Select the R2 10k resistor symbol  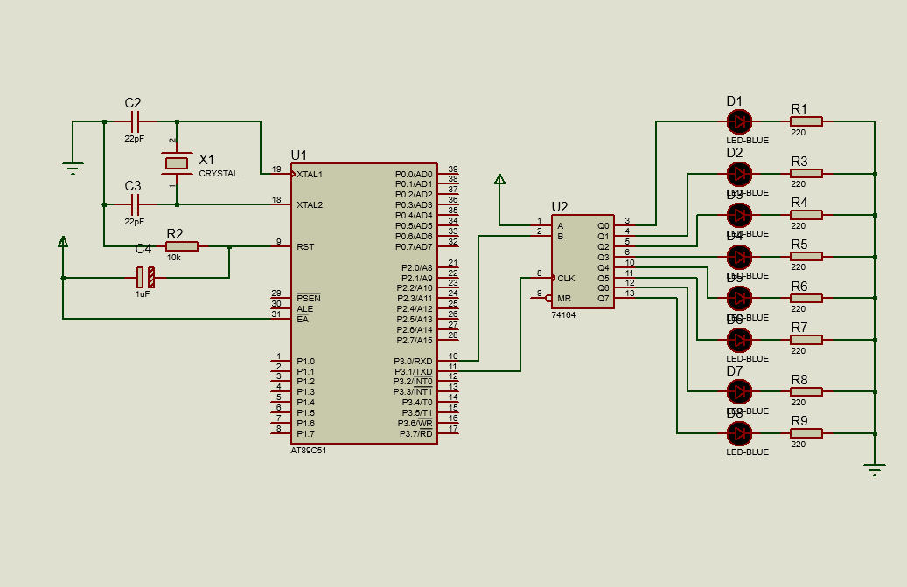182,246
